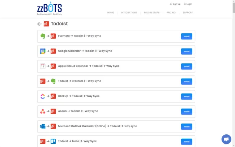Open the INTEGRATIONS menu item

pos(129,13)
